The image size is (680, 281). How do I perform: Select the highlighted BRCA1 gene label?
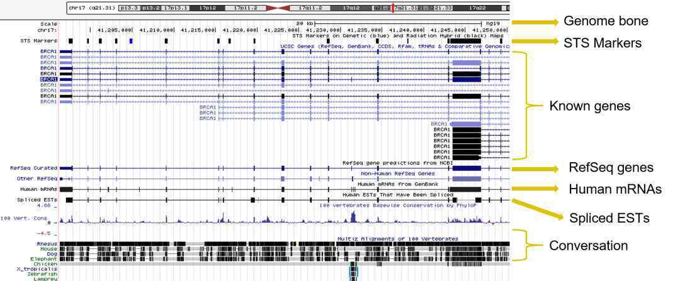[48, 79]
